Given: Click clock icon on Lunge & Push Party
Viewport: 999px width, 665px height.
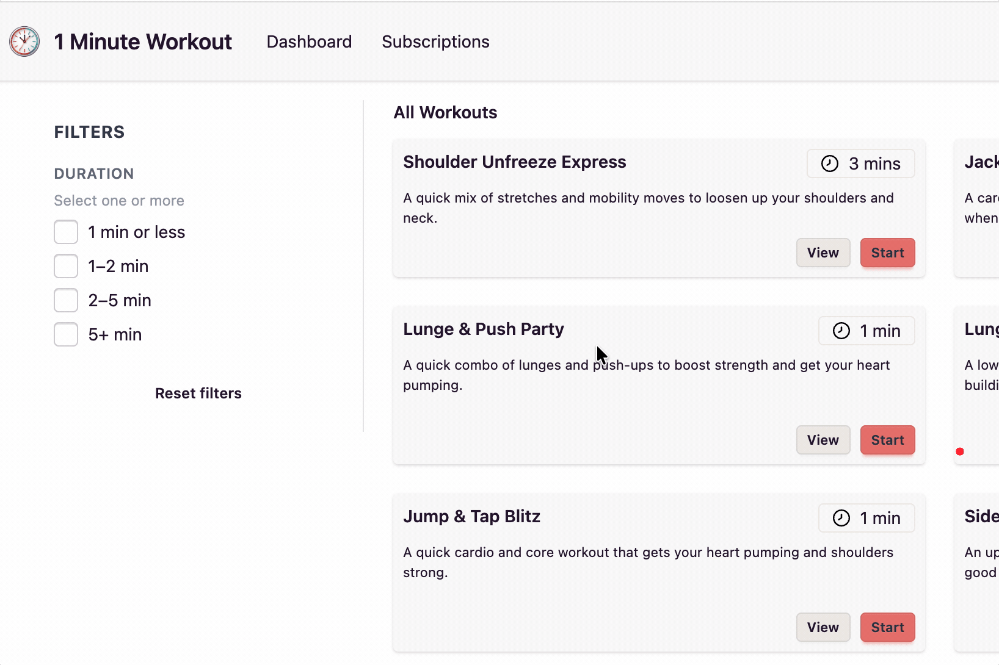Looking at the screenshot, I should click(841, 331).
